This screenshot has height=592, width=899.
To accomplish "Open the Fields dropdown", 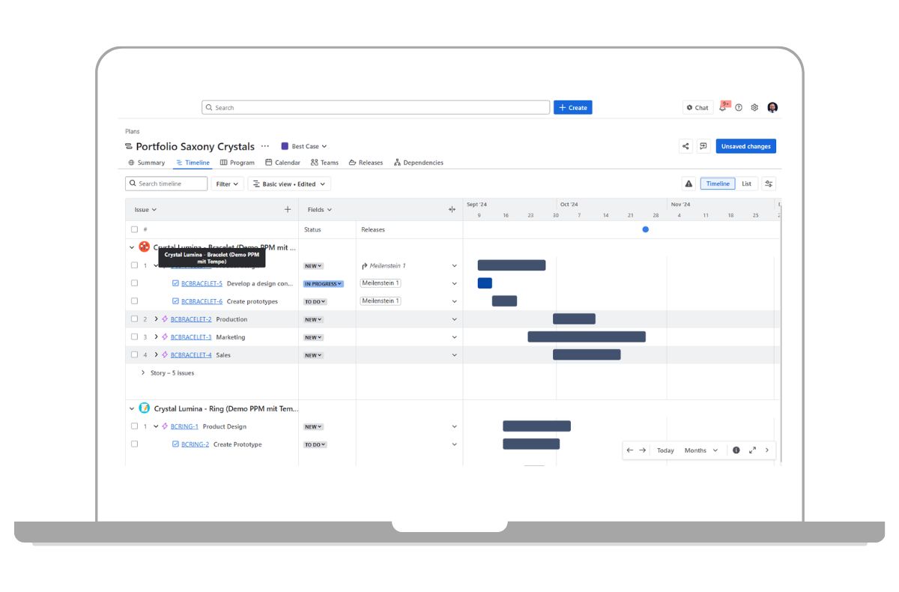I will click(x=320, y=210).
